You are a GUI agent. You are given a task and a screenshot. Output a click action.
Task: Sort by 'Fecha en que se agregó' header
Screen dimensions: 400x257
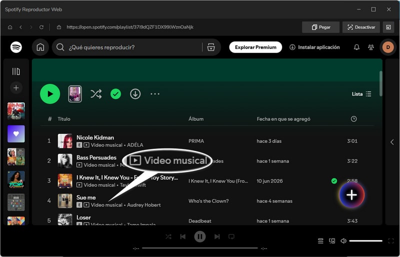[283, 119]
